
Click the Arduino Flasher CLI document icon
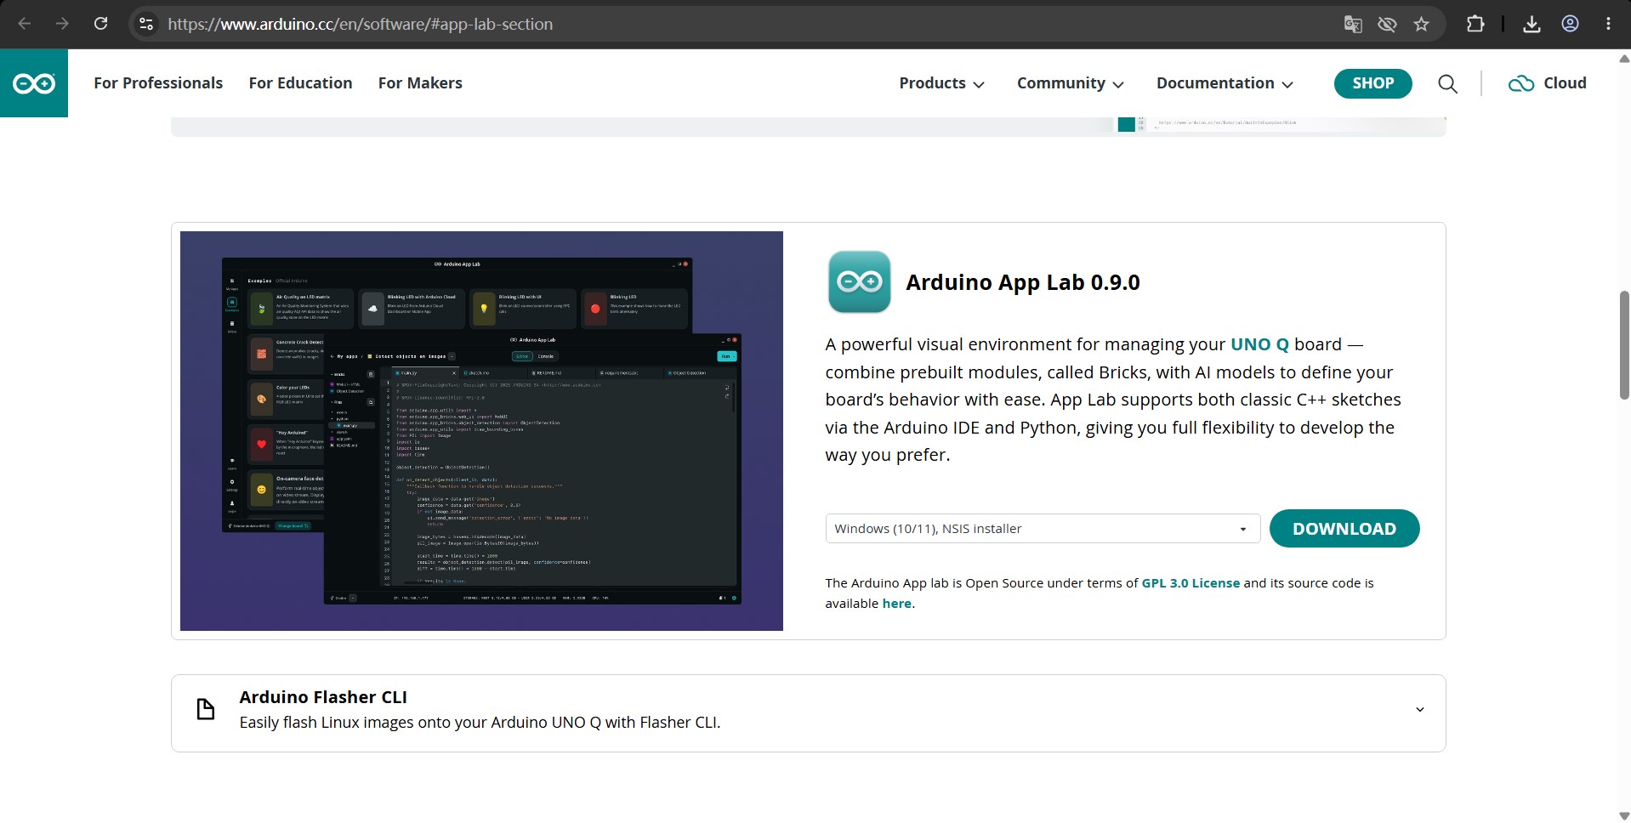click(x=206, y=709)
